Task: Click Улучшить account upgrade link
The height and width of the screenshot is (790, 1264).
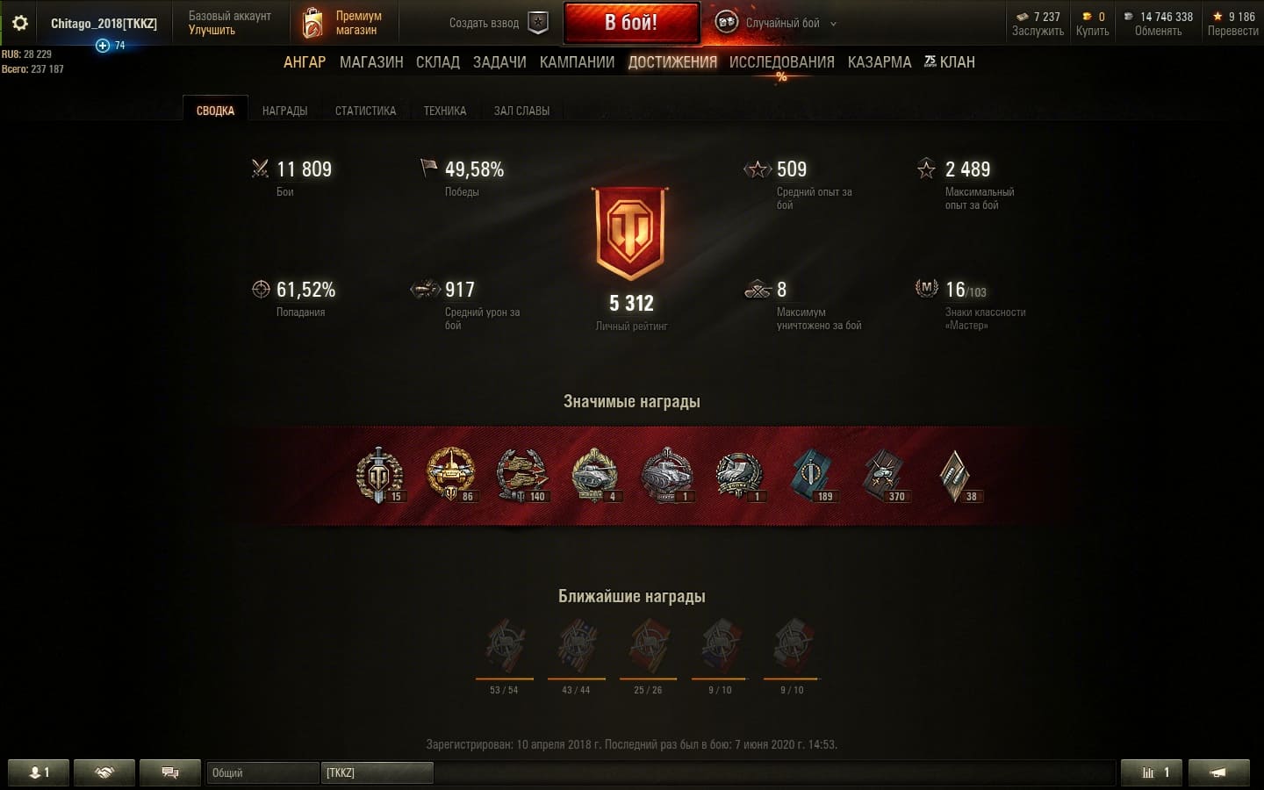Action: (212, 30)
